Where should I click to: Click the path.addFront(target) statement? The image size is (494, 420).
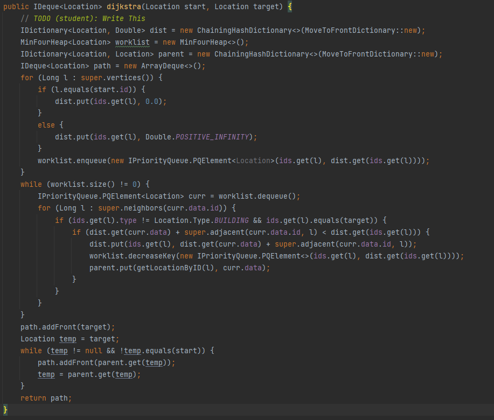click(x=68, y=327)
